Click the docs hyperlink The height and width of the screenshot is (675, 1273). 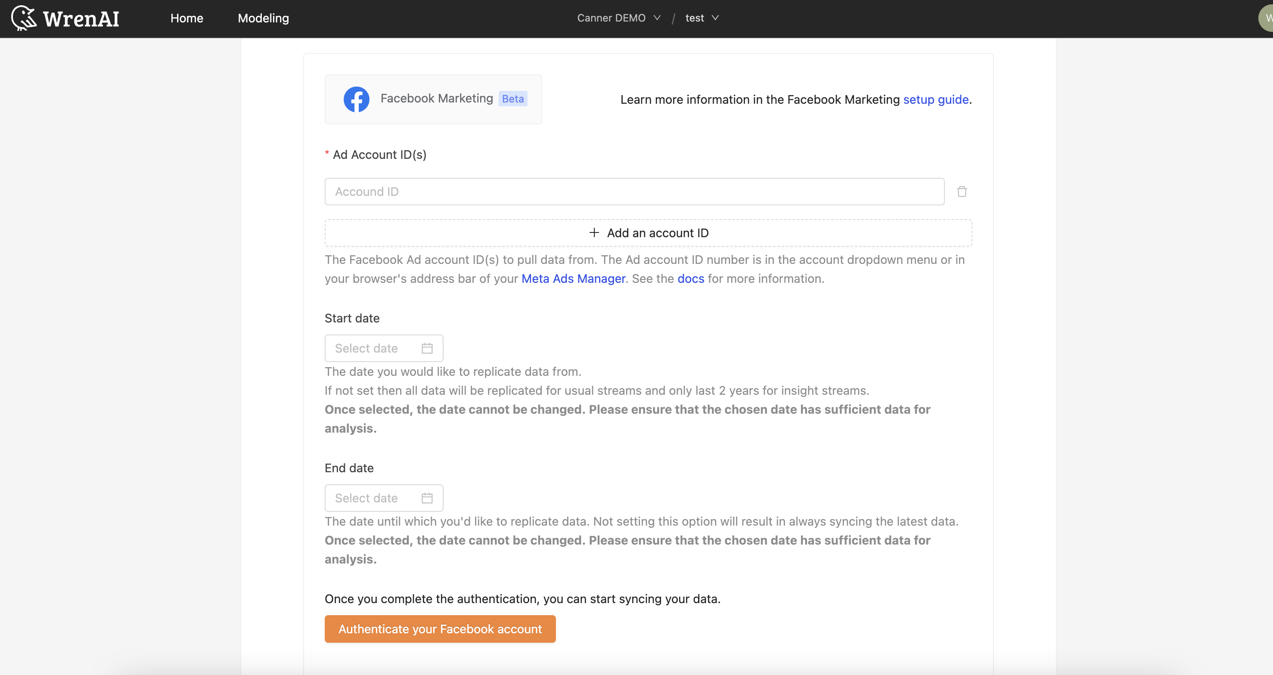tap(691, 279)
